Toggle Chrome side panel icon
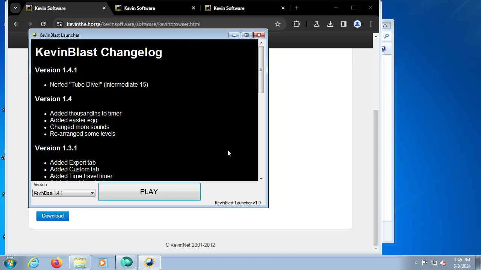This screenshot has width=481, height=270. [343, 24]
